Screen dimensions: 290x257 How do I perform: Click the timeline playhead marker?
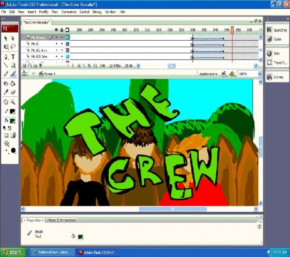click(x=232, y=30)
